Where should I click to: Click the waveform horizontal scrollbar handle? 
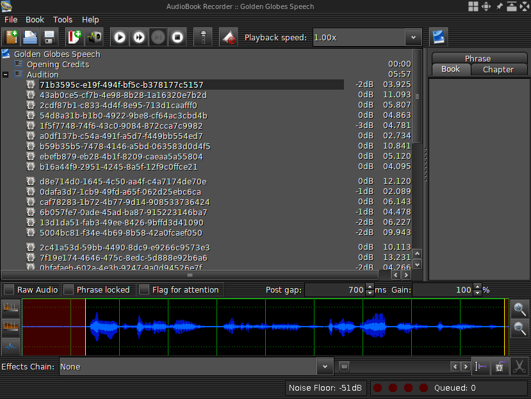click(x=344, y=366)
